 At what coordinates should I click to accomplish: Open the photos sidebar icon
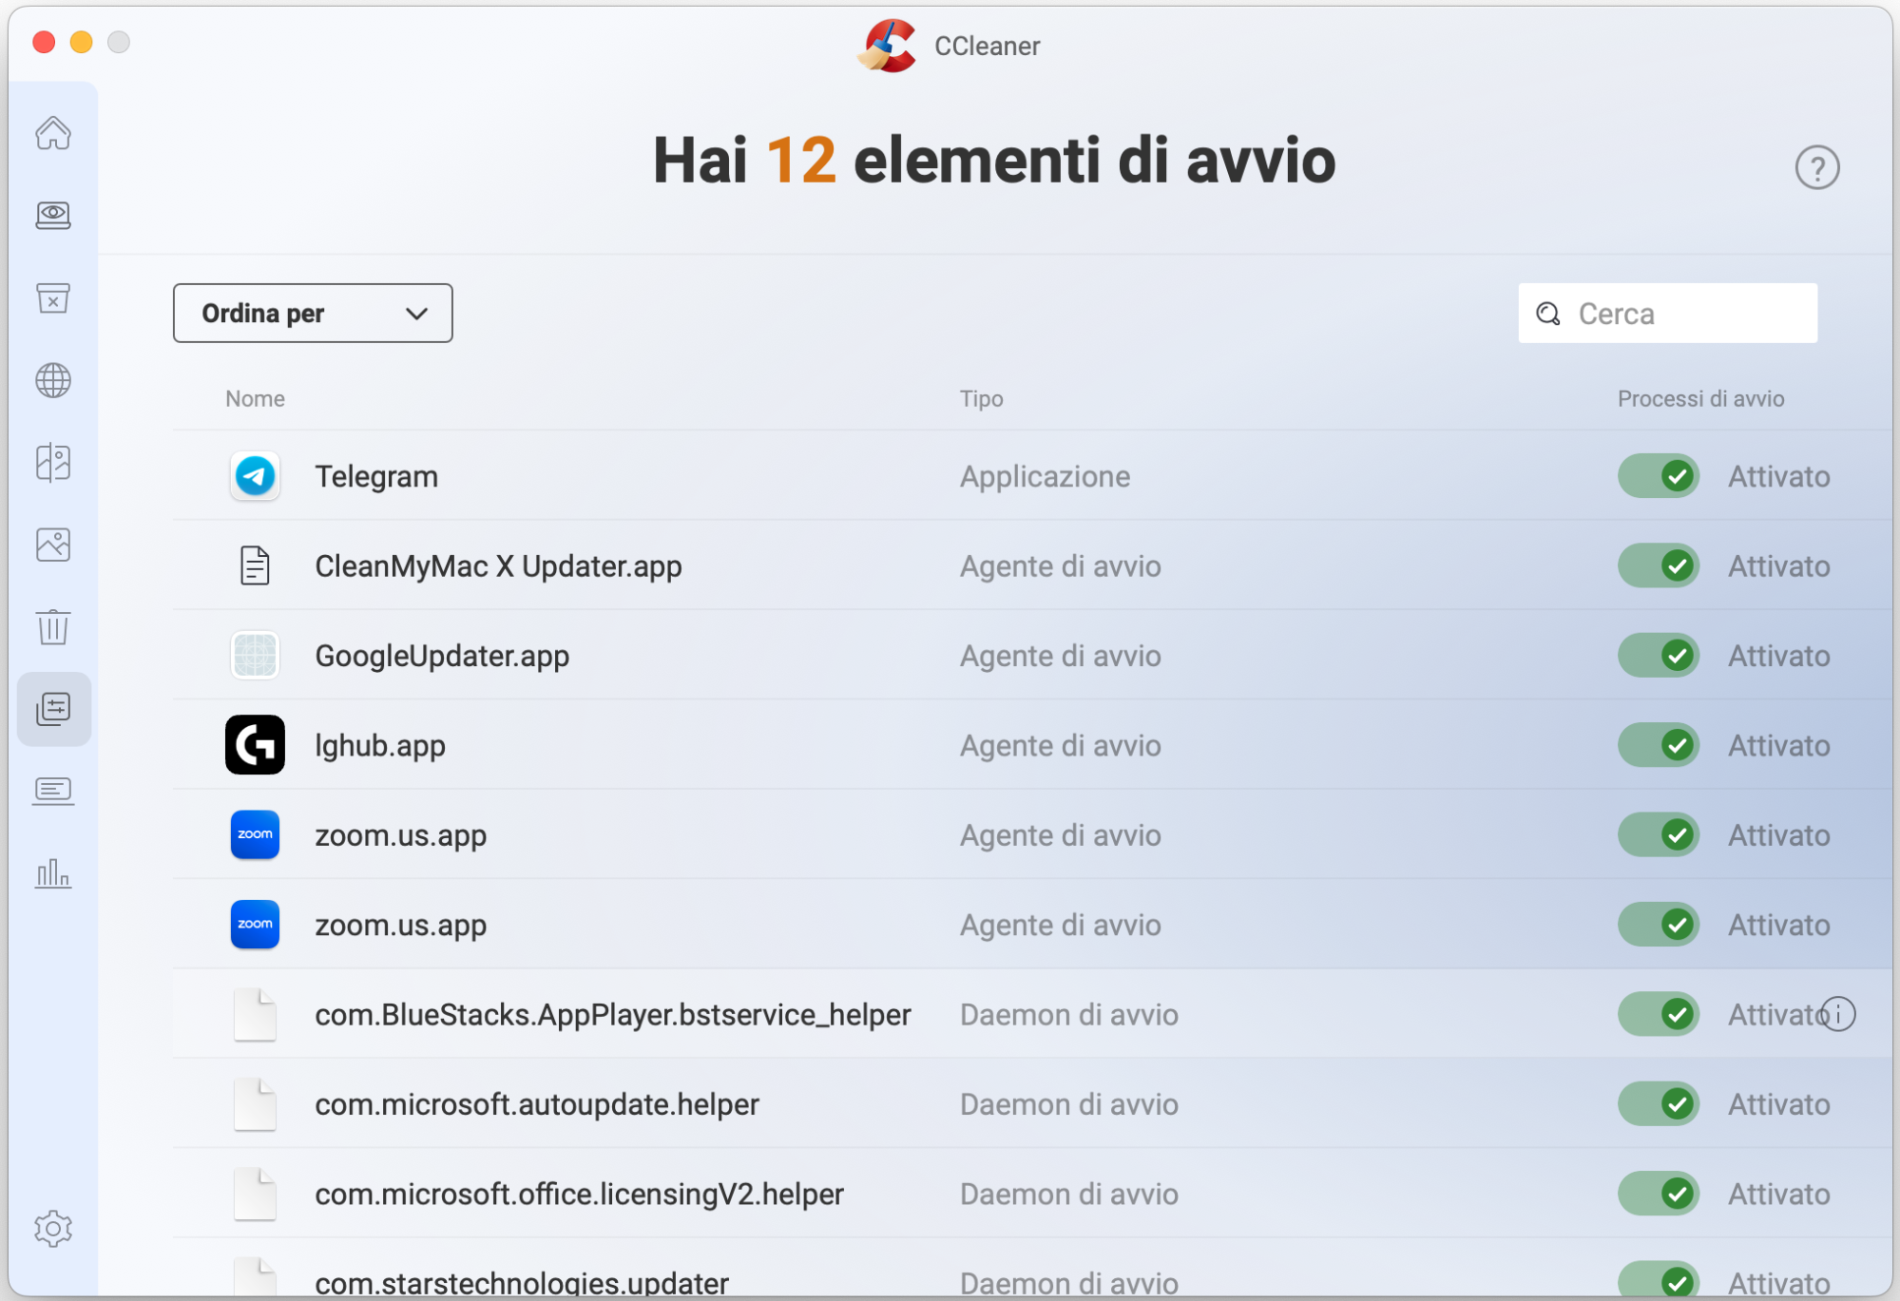click(53, 545)
